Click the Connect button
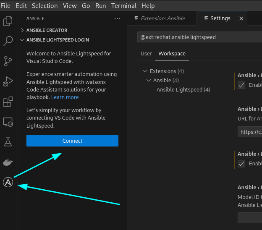Image resolution: width=262 pixels, height=230 pixels. click(x=72, y=141)
